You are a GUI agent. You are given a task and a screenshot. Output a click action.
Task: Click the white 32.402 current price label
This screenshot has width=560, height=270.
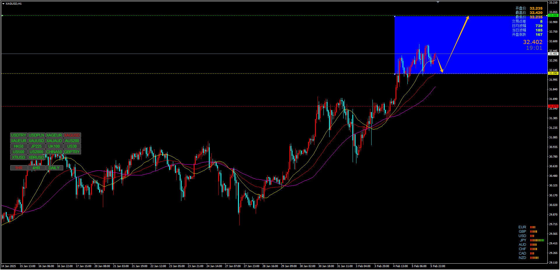click(x=553, y=54)
